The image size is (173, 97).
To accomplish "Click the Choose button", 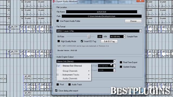I will coord(133,21).
